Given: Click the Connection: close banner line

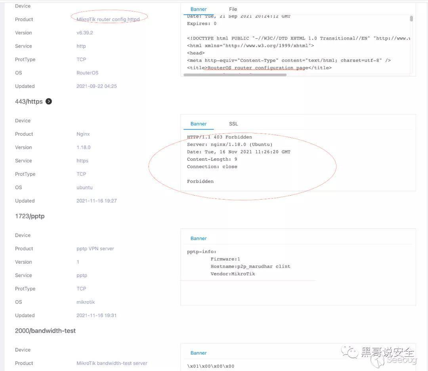Looking at the screenshot, I should (212, 166).
